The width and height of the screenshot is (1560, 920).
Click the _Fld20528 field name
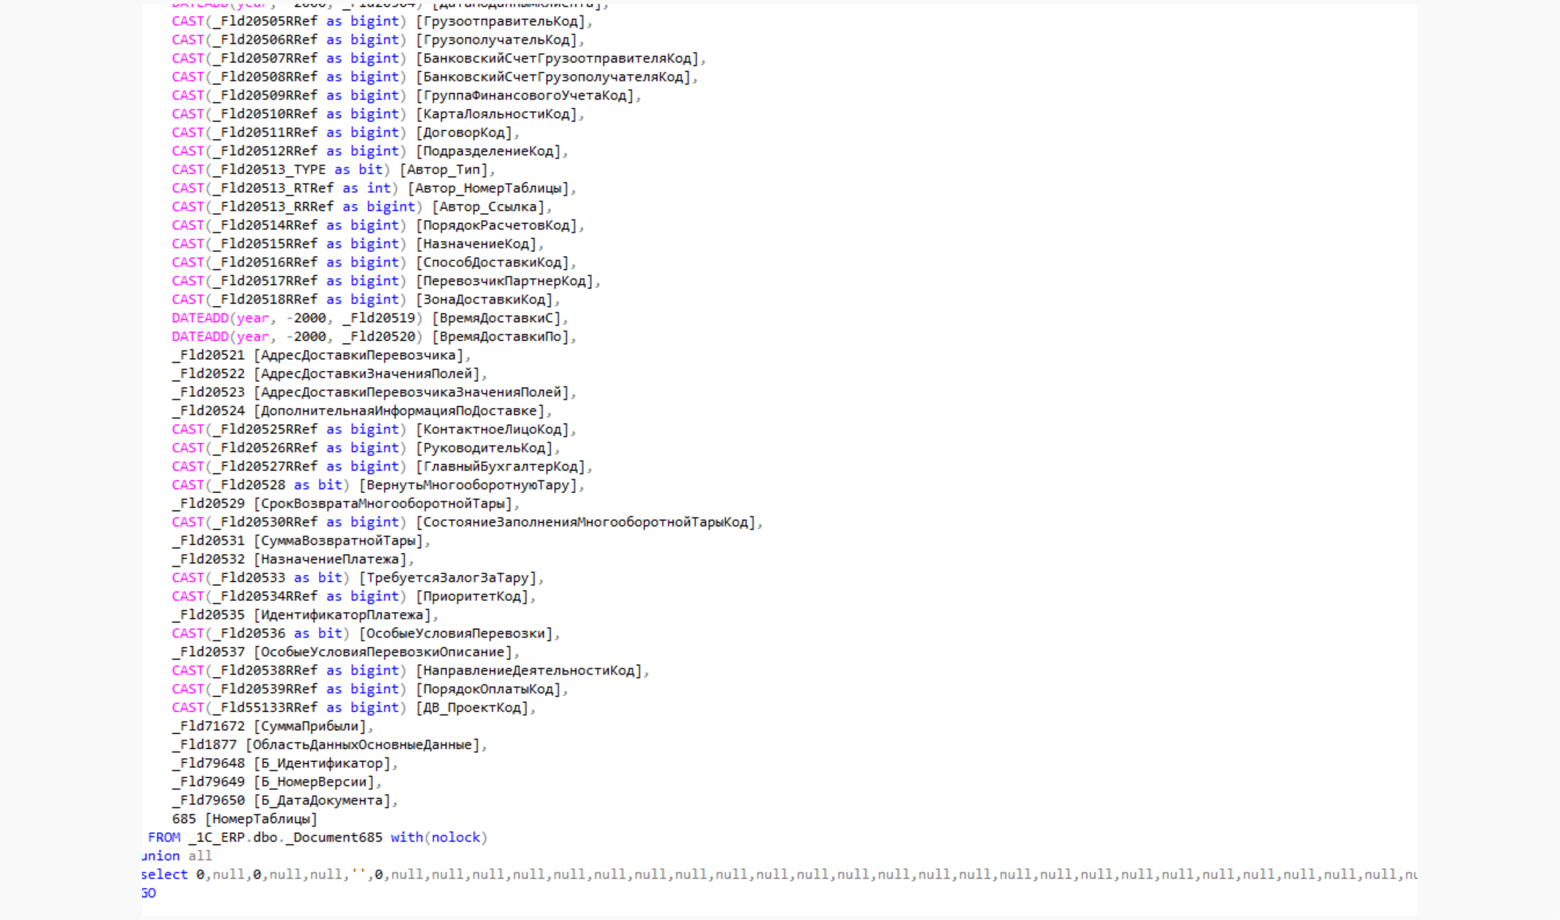(249, 485)
